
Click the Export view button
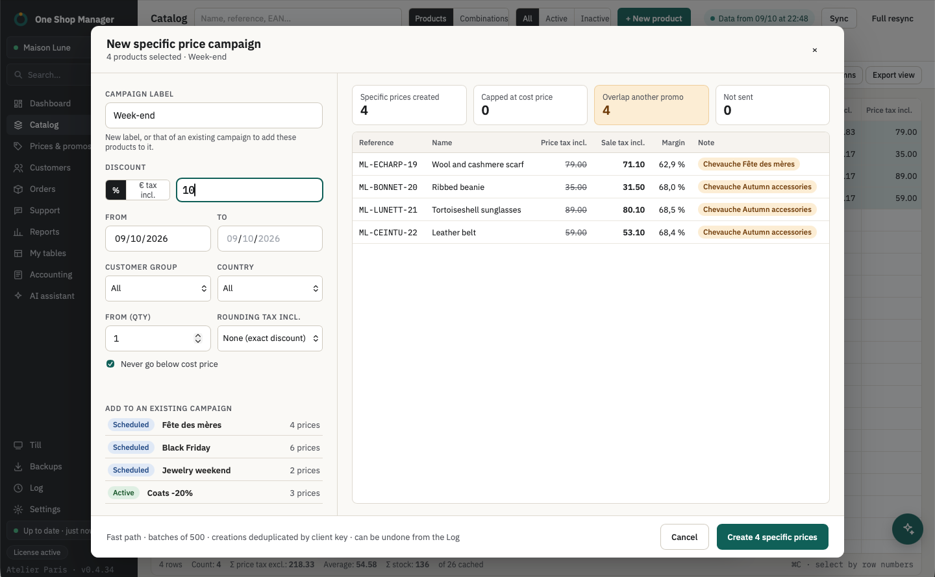point(893,75)
